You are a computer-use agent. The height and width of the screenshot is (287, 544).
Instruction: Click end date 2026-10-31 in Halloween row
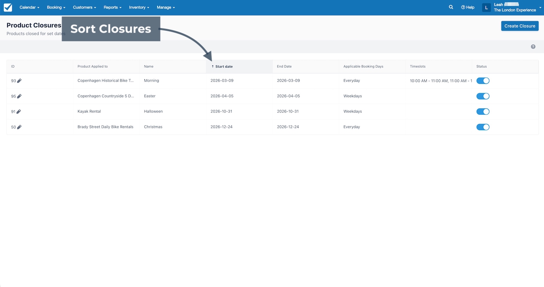[288, 111]
